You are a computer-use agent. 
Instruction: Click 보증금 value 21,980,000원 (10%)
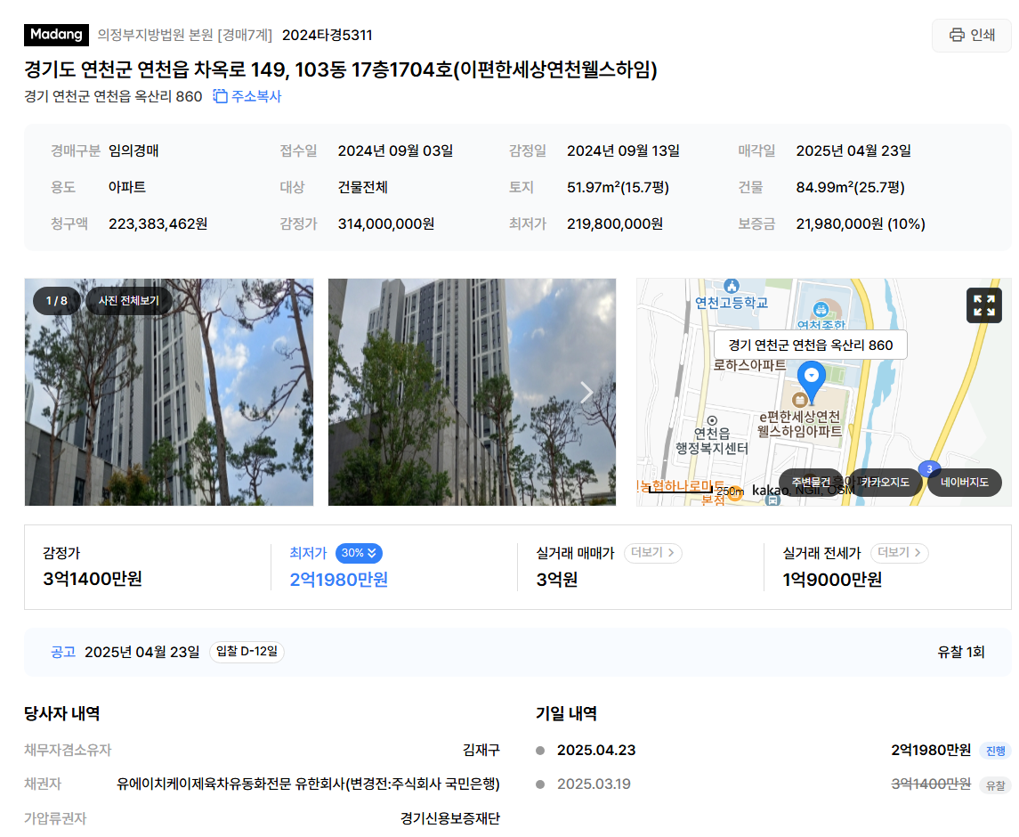pos(861,223)
